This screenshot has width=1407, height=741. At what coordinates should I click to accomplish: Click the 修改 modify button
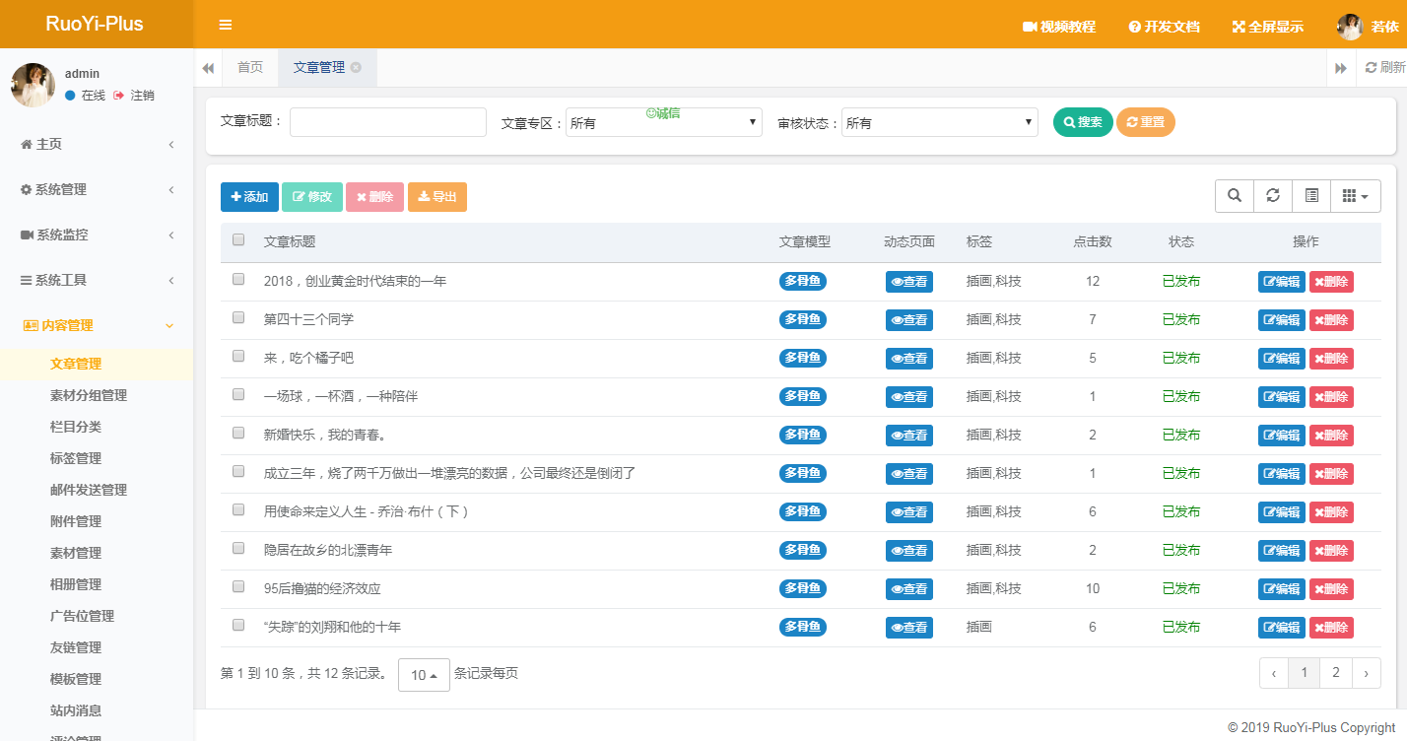(312, 197)
